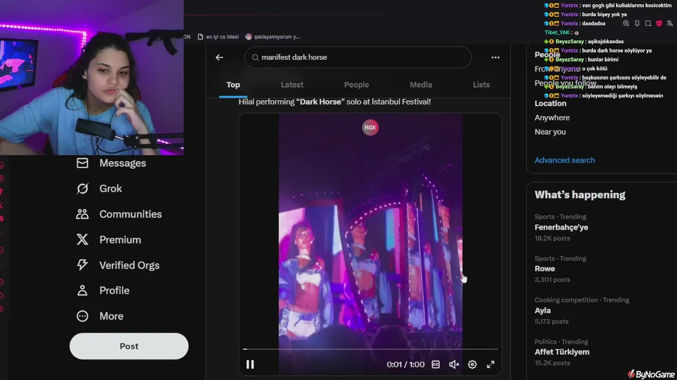Open Profile via the person icon
Image resolution: width=677 pixels, height=380 pixels.
coord(83,290)
